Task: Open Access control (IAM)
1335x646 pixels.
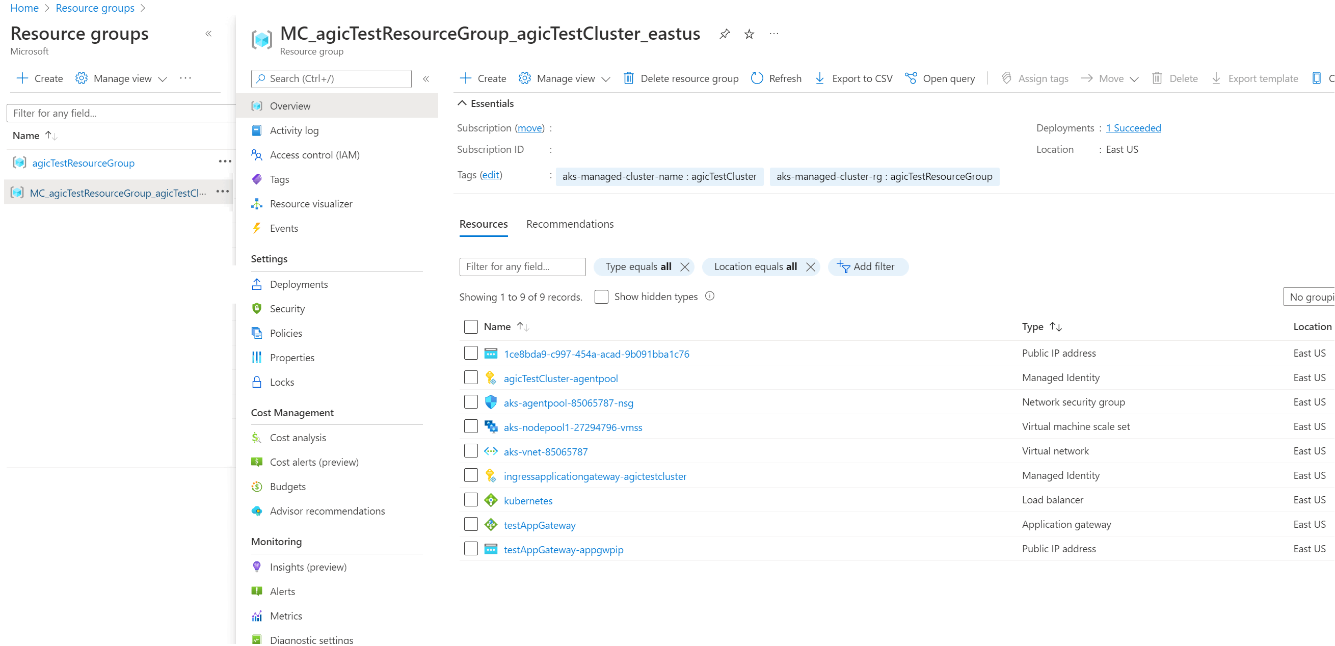Action: (314, 154)
